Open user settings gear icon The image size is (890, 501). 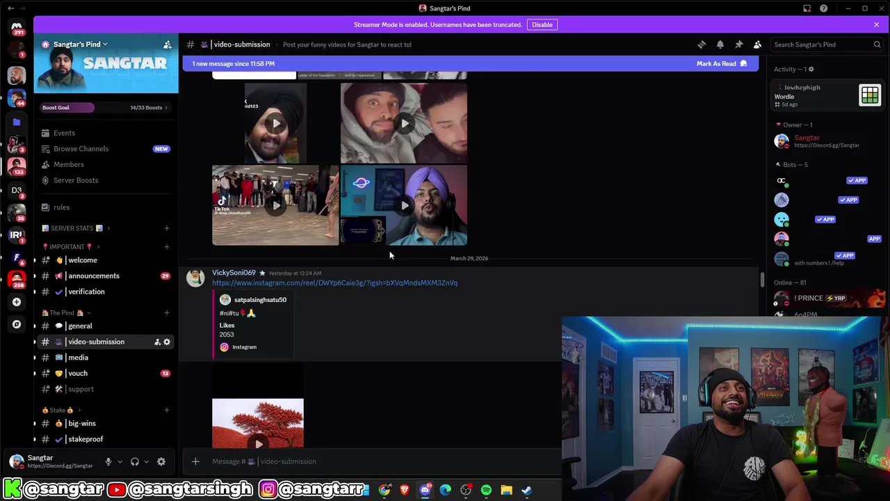(x=161, y=461)
